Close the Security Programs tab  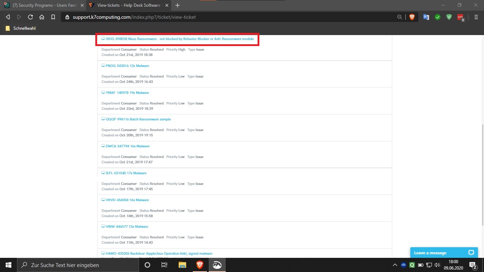[82, 5]
